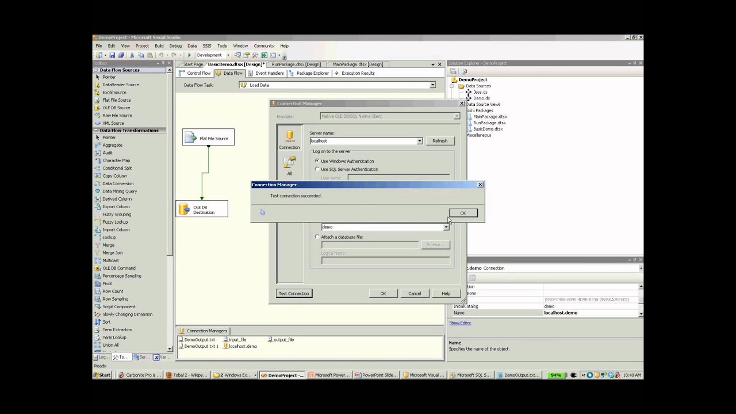Viewport: 736px width, 414px height.
Task: Pick Derived Column in the toolbox
Action: (x=117, y=199)
